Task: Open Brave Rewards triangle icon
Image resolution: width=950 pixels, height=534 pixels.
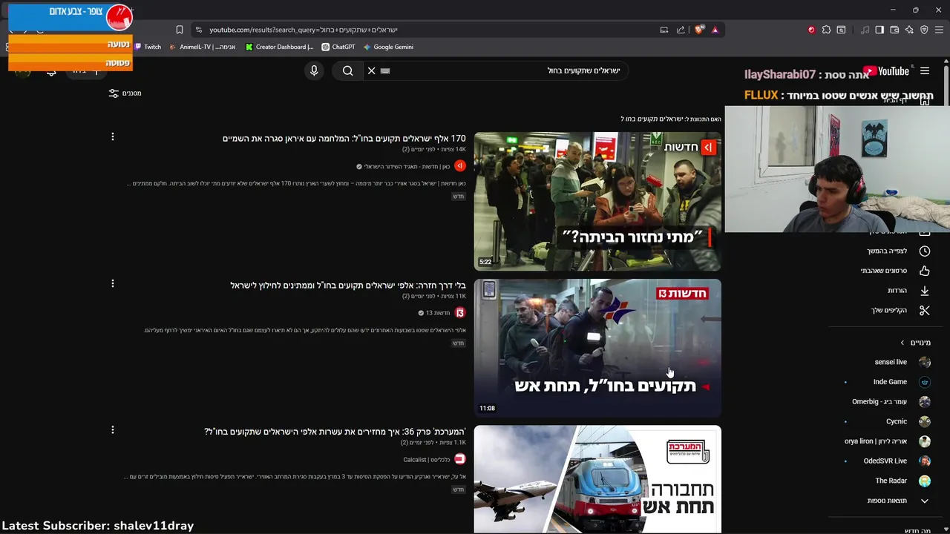Action: coord(715,30)
